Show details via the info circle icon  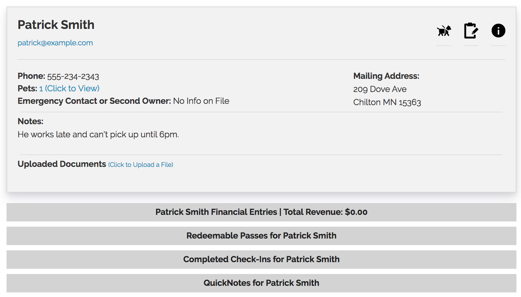498,31
